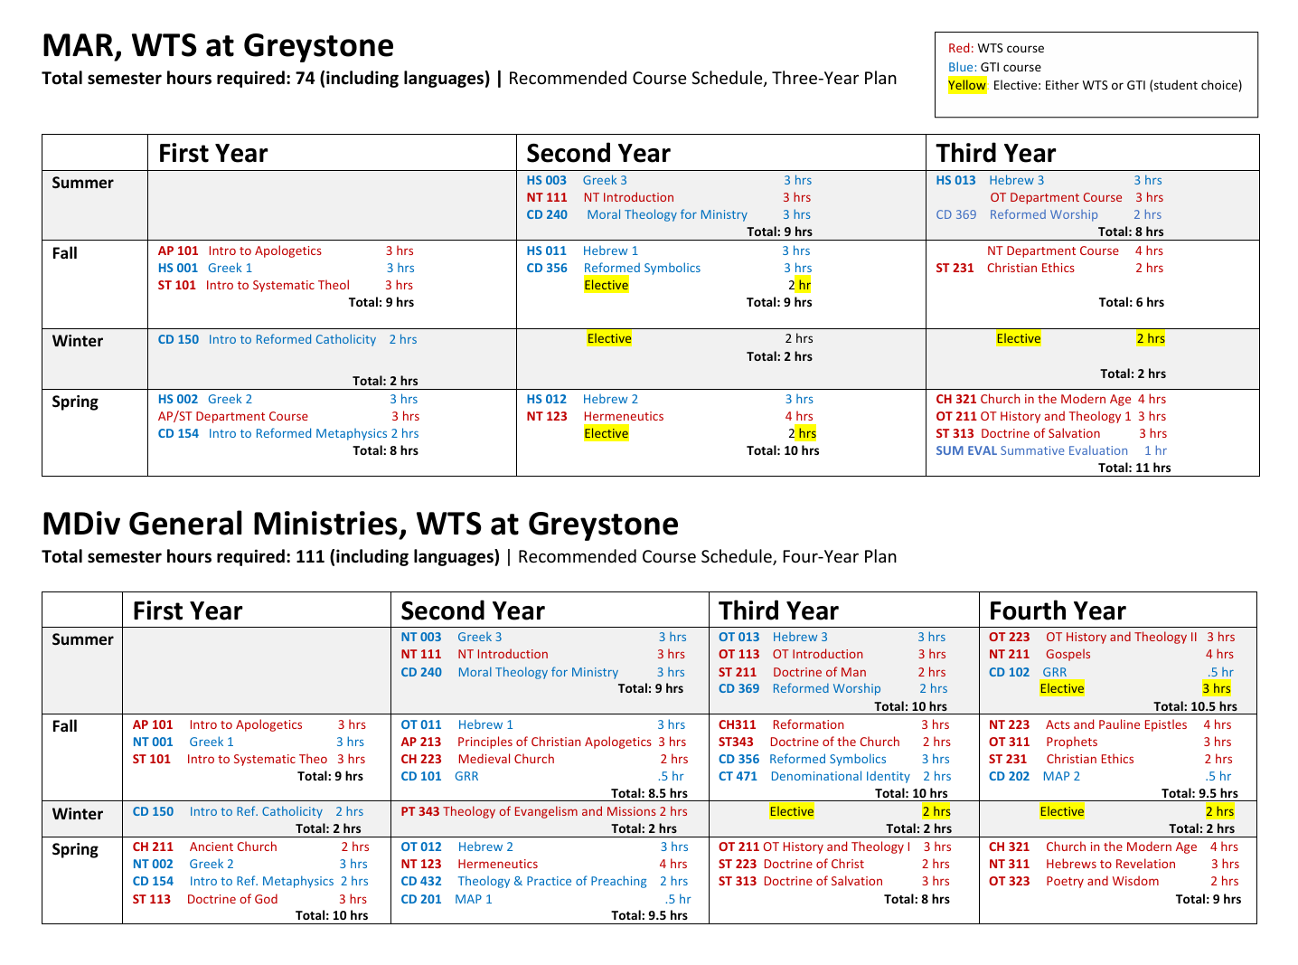
Task: Click 'Red: WTS course' legend entry
Action: coord(996,49)
